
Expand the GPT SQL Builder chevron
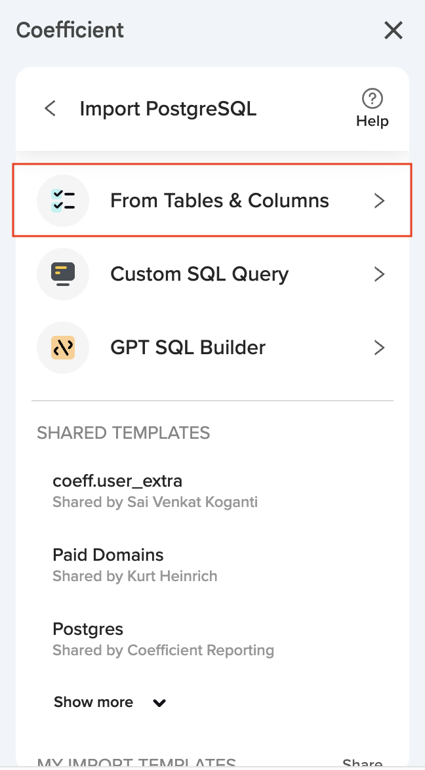379,348
